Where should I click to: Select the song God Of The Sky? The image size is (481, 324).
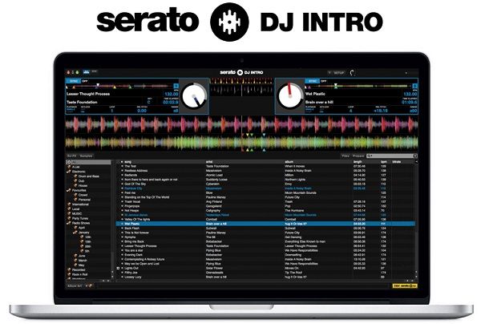click(x=135, y=184)
